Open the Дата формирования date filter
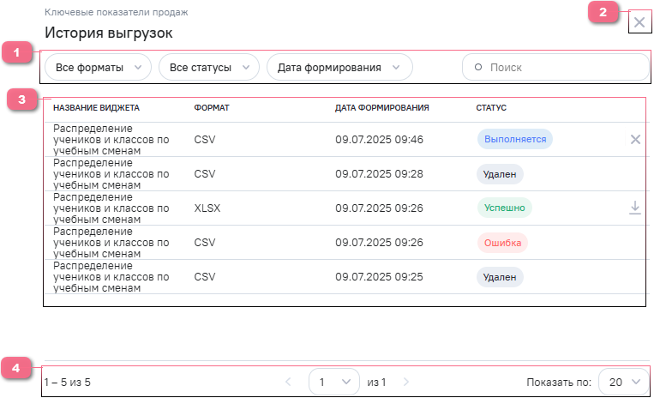Viewport: 654px width, 398px height. (339, 67)
